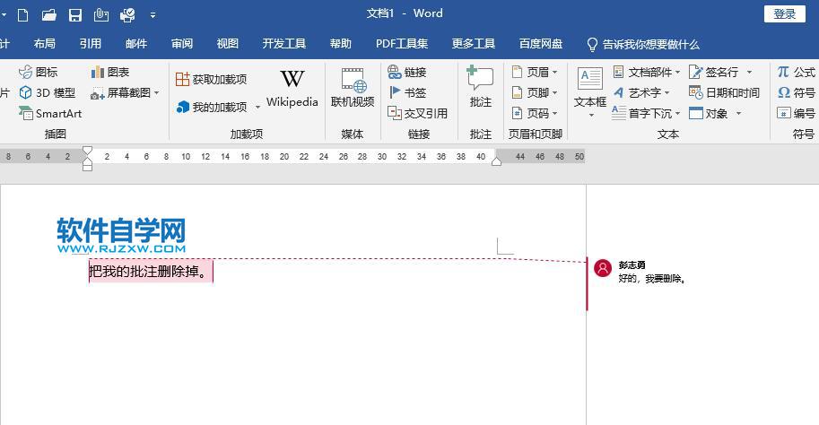The width and height of the screenshot is (819, 425).
Task: Open the 页眉 header dropdown
Action: [535, 72]
